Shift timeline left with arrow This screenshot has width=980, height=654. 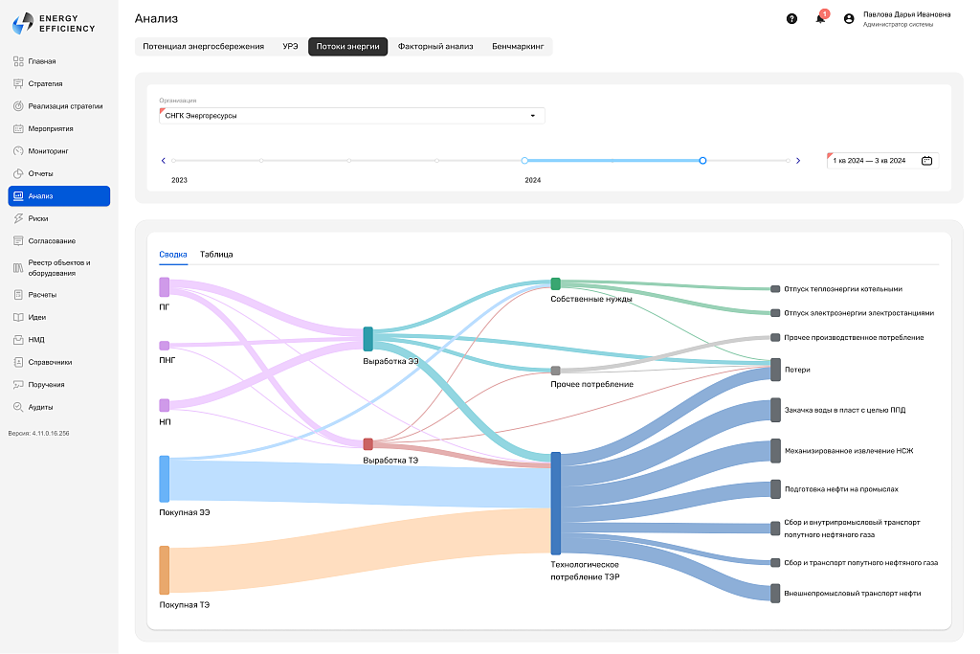164,161
